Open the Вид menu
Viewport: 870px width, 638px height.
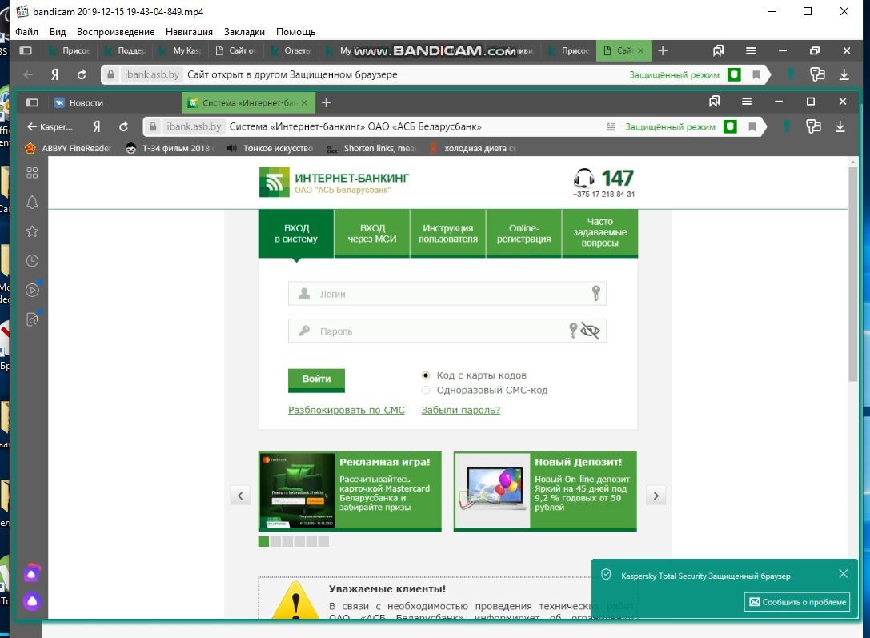pyautogui.click(x=58, y=32)
